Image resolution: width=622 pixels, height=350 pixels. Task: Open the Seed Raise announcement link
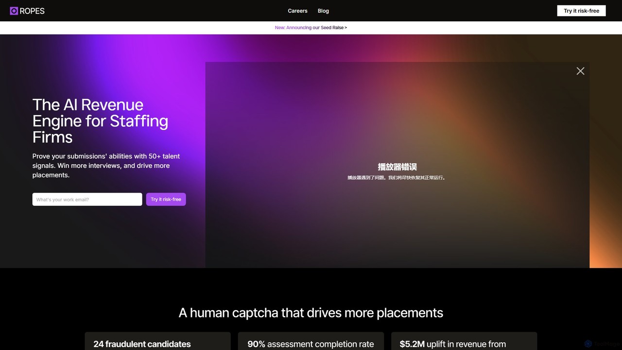[x=311, y=28]
